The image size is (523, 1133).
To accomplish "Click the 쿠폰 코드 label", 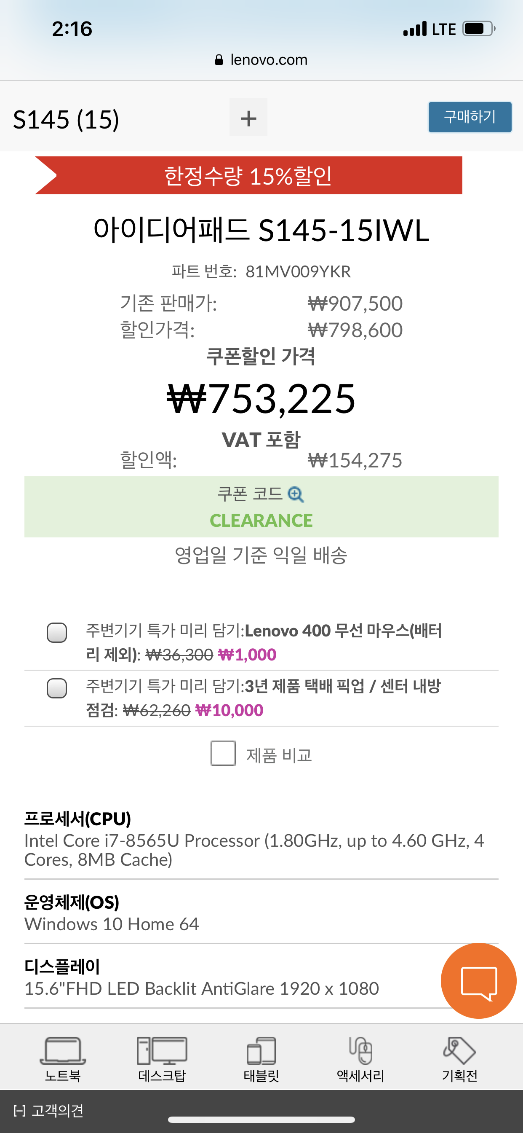I will (250, 494).
